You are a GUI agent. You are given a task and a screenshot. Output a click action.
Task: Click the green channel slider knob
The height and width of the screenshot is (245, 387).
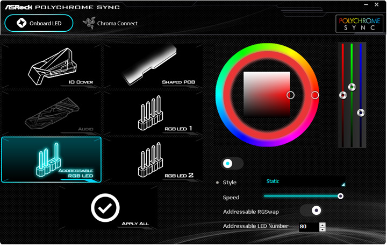[352, 87]
